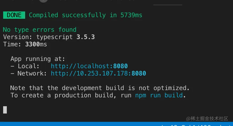Click the green DONE badge
The height and width of the screenshot is (126, 233).
(x=14, y=15)
